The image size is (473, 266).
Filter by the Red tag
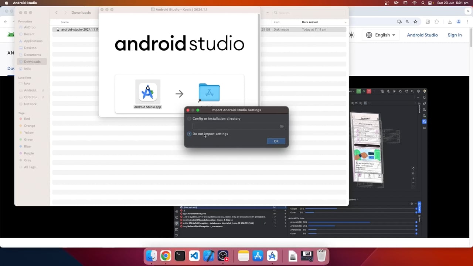tap(27, 119)
